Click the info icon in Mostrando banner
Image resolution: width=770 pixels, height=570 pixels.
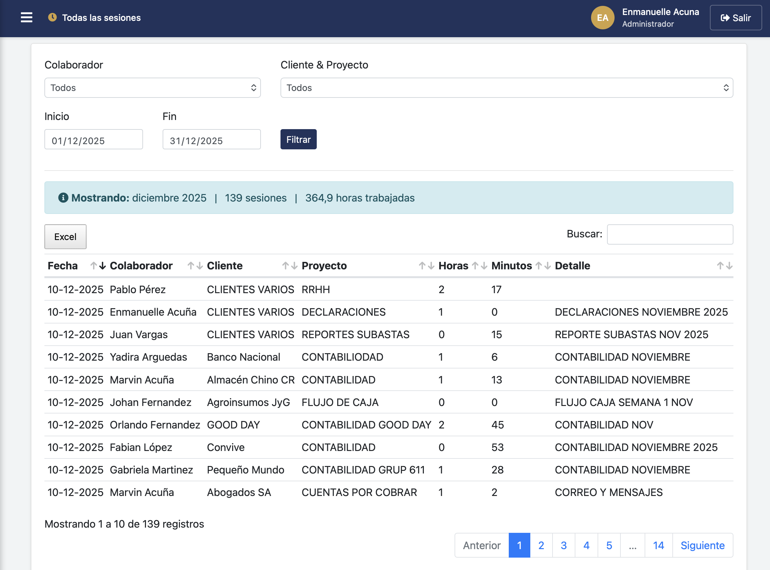coord(63,198)
